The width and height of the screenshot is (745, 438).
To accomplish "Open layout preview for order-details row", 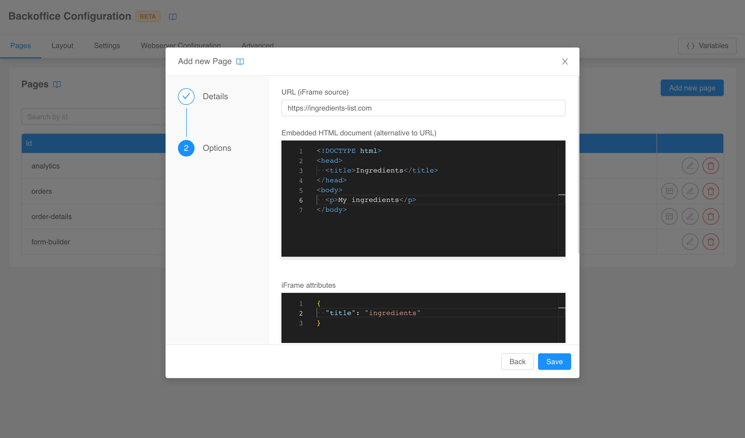I will click(670, 216).
